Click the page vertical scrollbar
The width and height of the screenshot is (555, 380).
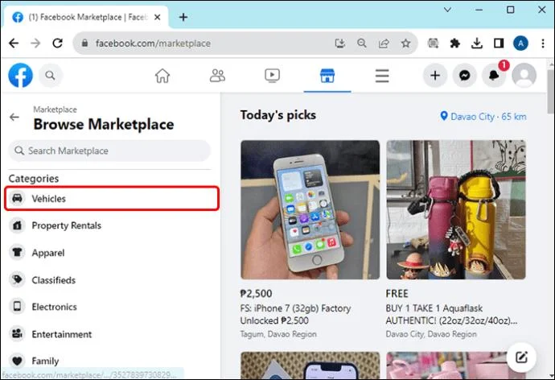click(551, 92)
